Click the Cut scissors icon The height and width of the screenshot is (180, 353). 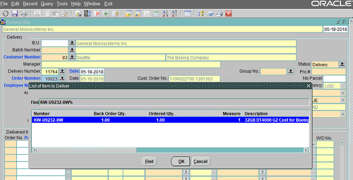(x=37, y=14)
